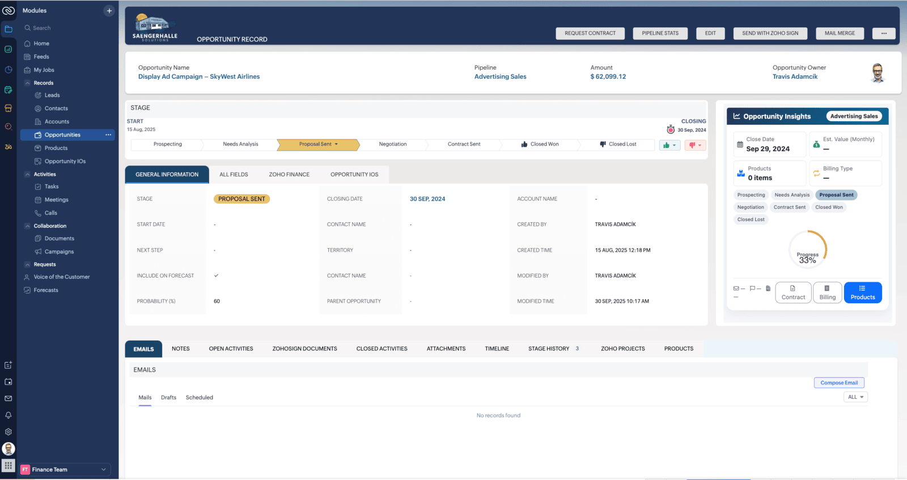Select the Closed Won chip in Insights

(x=829, y=207)
